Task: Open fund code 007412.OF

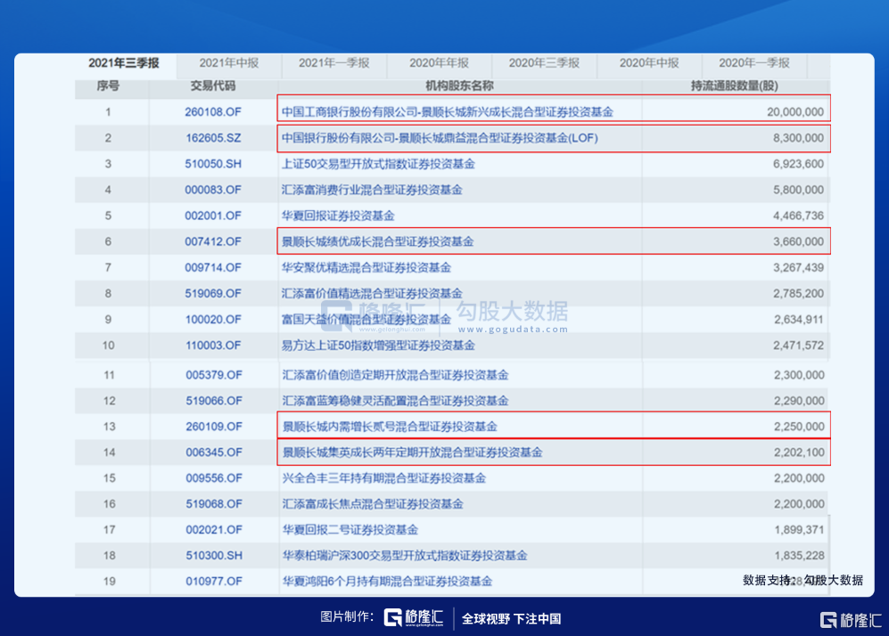Action: tap(213, 241)
